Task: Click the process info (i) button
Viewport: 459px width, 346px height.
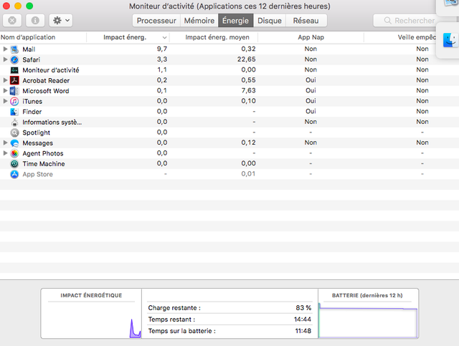Action: click(35, 21)
